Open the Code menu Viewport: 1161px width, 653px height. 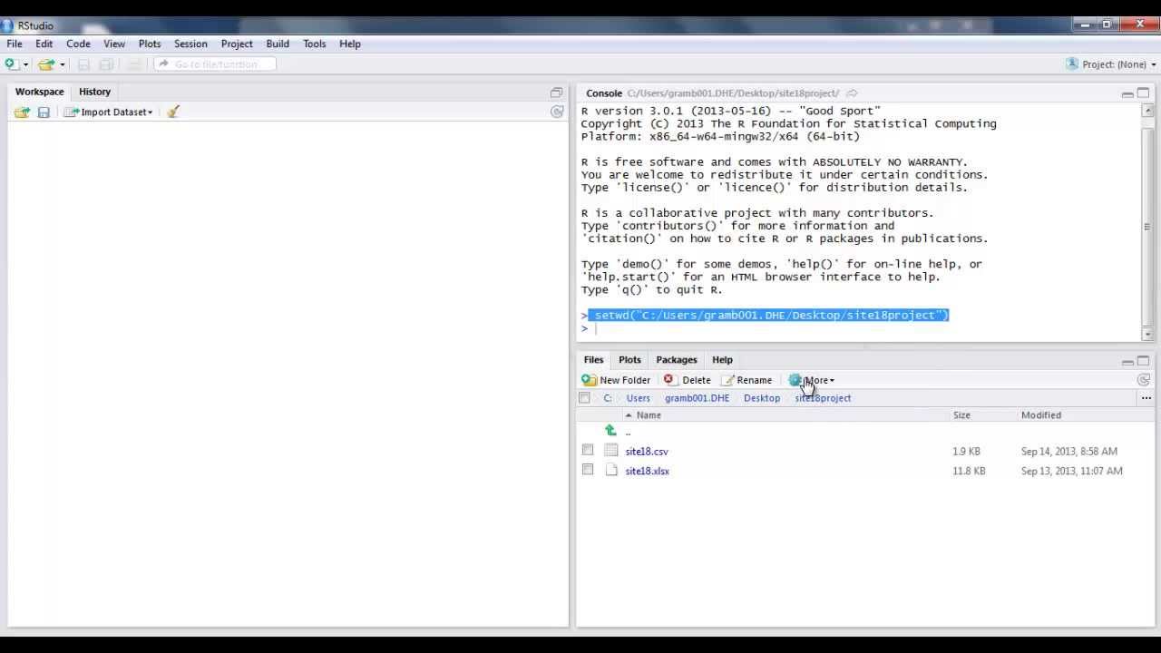click(x=78, y=44)
